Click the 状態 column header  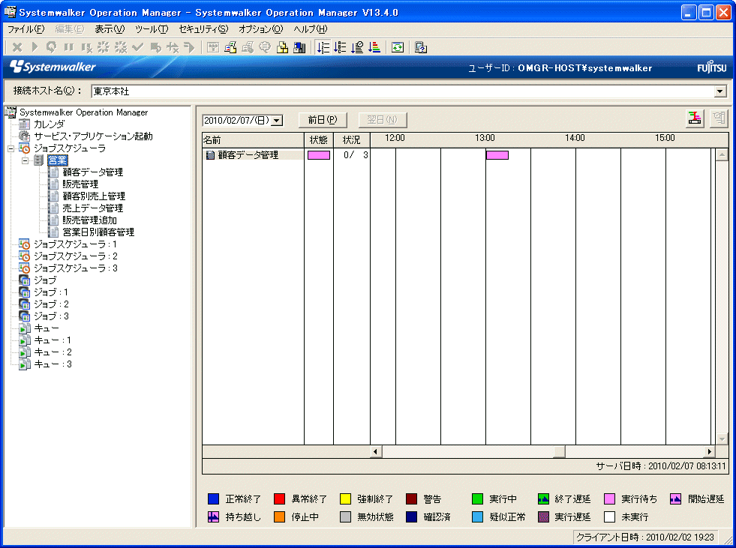point(319,140)
